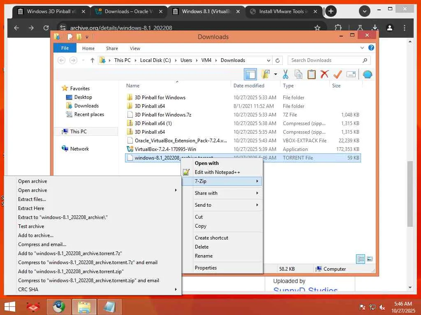The image size is (421, 315).
Task: Open the Share ribbon tab
Action: click(x=112, y=48)
